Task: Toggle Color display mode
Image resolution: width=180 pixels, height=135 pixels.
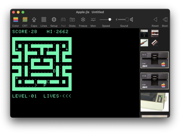Action: tap(16, 19)
